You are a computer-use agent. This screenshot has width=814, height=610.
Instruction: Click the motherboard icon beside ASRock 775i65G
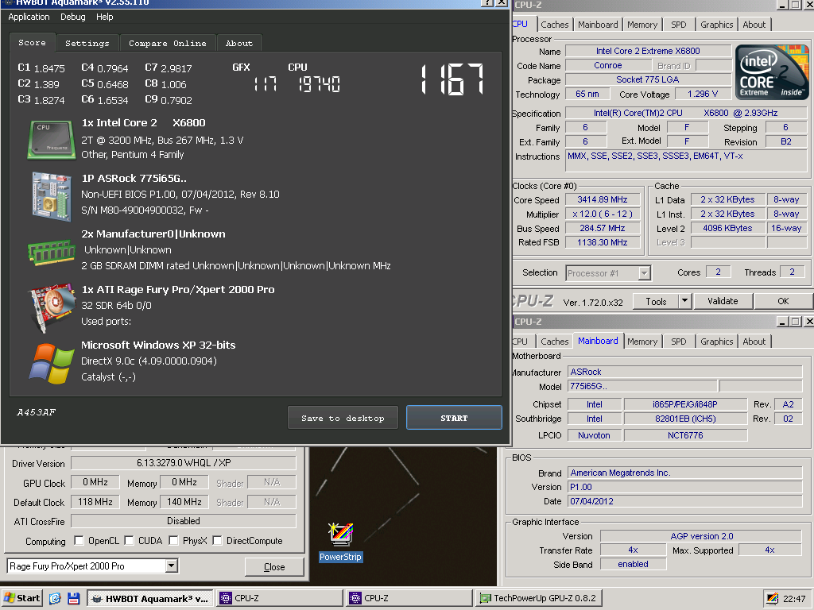pos(51,196)
